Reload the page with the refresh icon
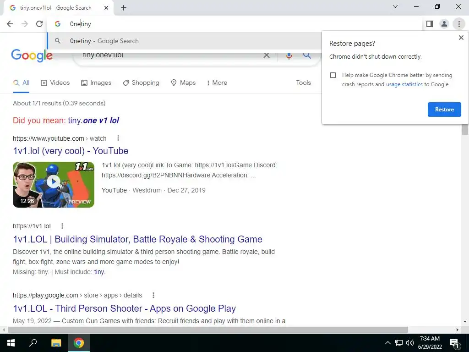Viewport: 469px width, 352px height. [x=39, y=24]
